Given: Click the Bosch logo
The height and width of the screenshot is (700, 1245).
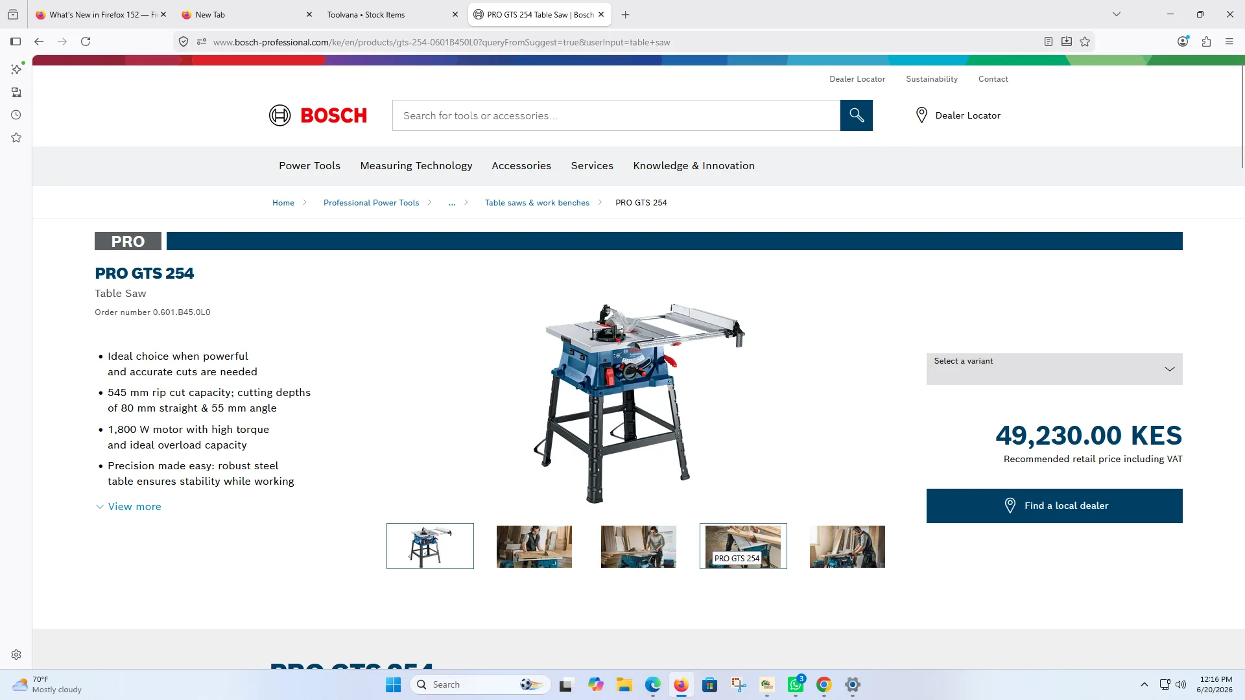Looking at the screenshot, I should (x=318, y=115).
